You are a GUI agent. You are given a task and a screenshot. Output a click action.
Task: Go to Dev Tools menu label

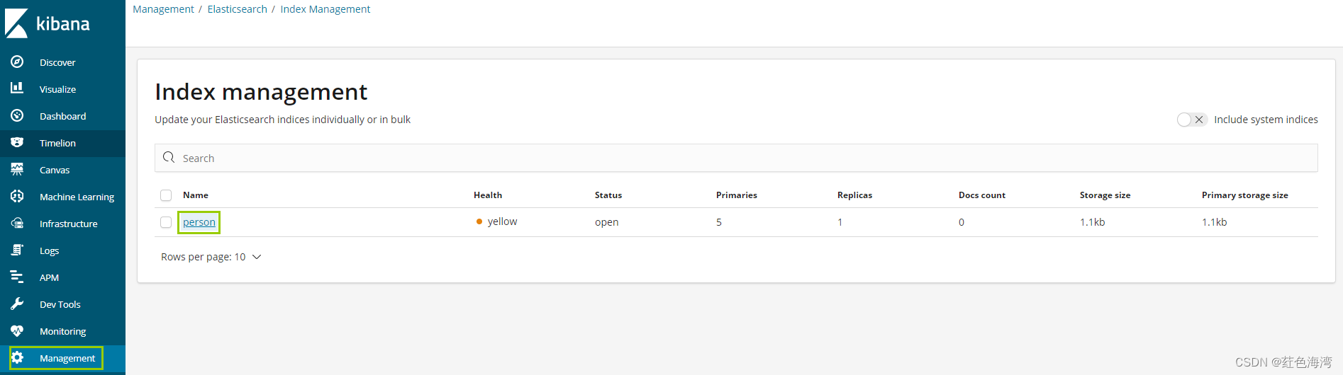[60, 304]
